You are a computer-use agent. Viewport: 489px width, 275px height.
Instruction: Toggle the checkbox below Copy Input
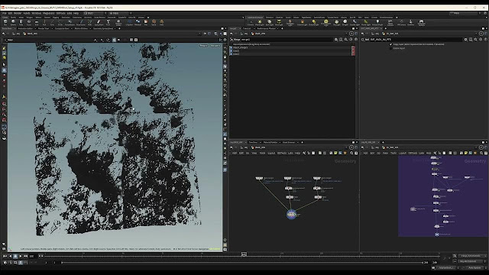click(x=390, y=48)
